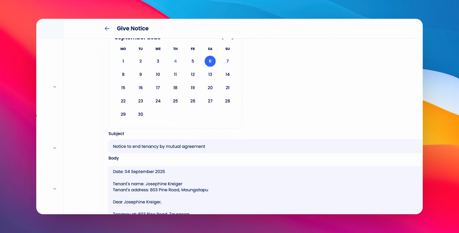Click the Give Notice page title
459x233 pixels.
[133, 28]
